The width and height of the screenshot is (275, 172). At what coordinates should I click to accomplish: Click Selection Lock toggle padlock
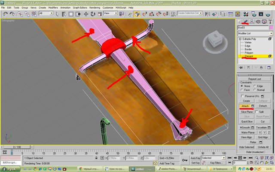coord(96,158)
